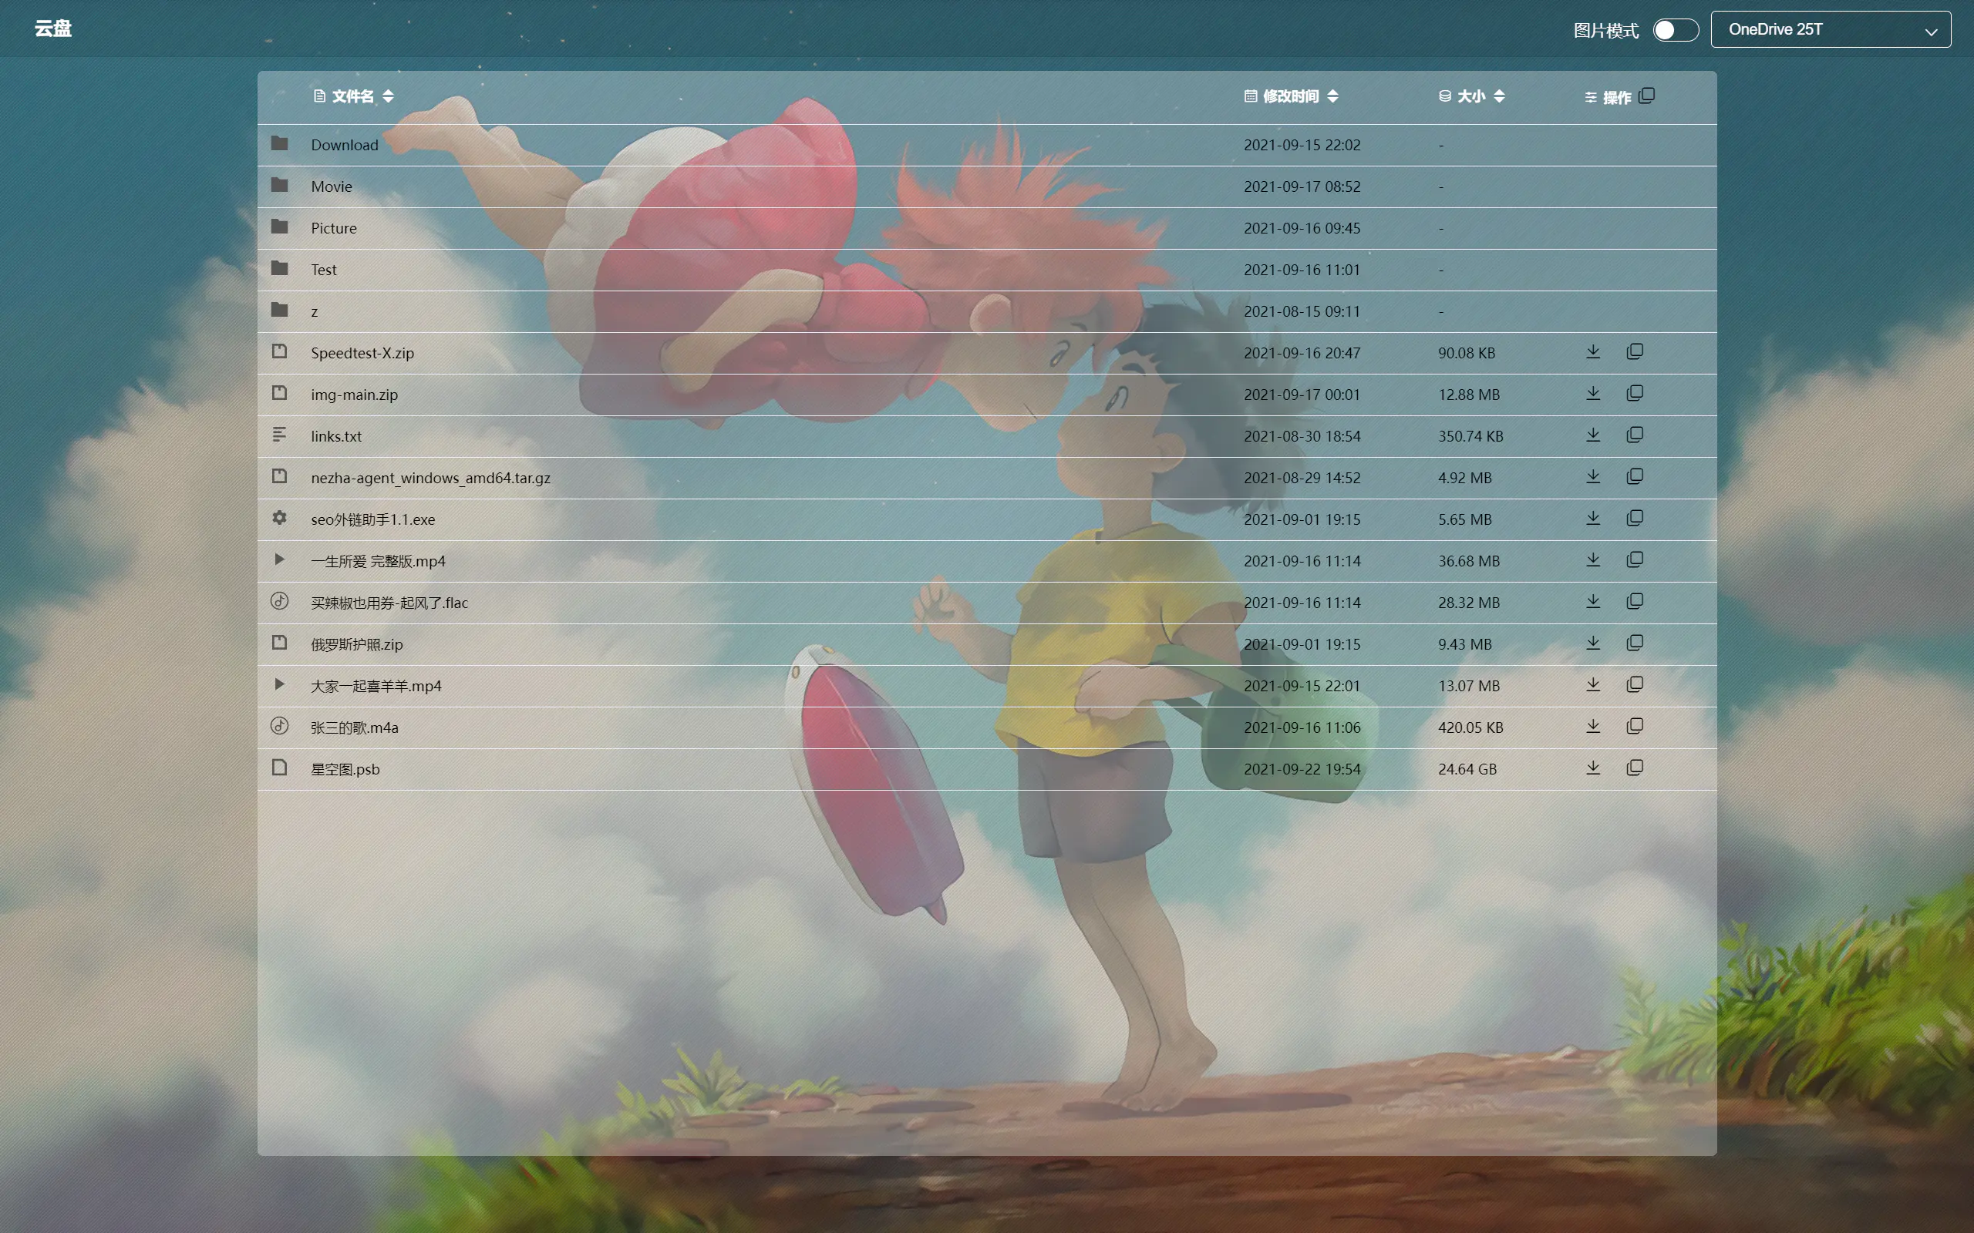This screenshot has width=1974, height=1233.
Task: Copy link of 张三的歌.m4a
Action: (1635, 727)
